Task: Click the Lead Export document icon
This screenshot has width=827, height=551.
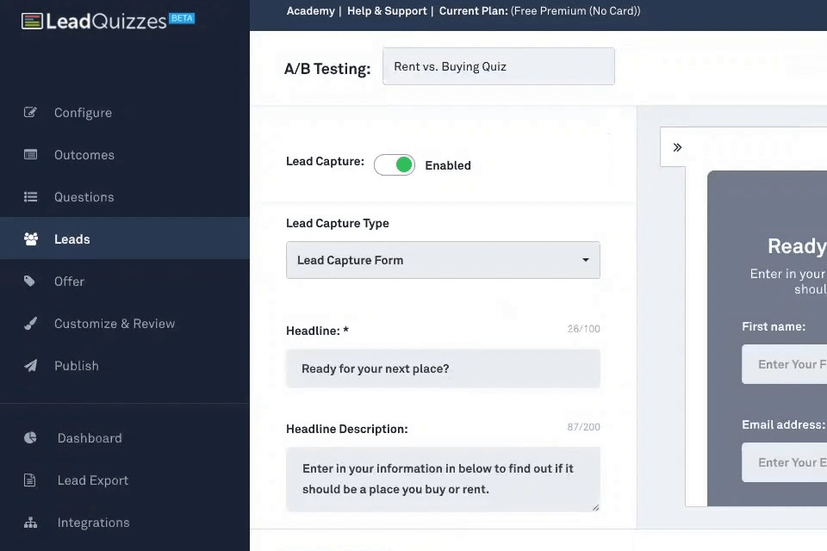Action: 31,480
